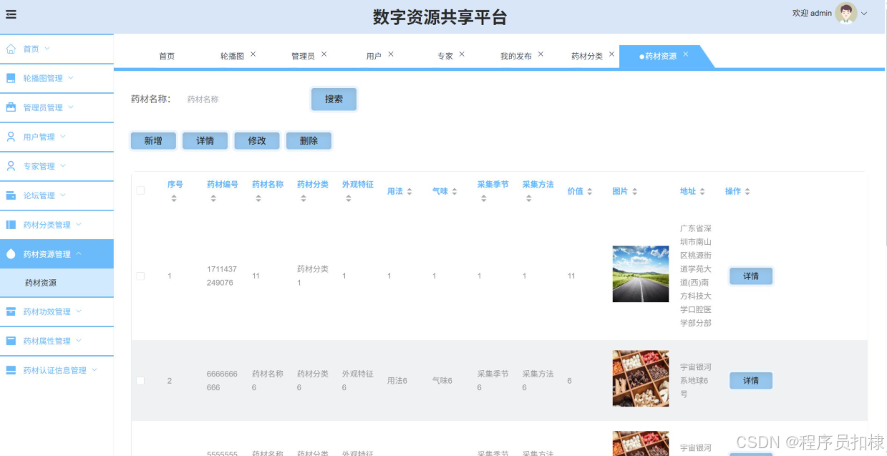Switch to the 我的发布 tab
Screen dimensions: 887x456
(x=516, y=56)
